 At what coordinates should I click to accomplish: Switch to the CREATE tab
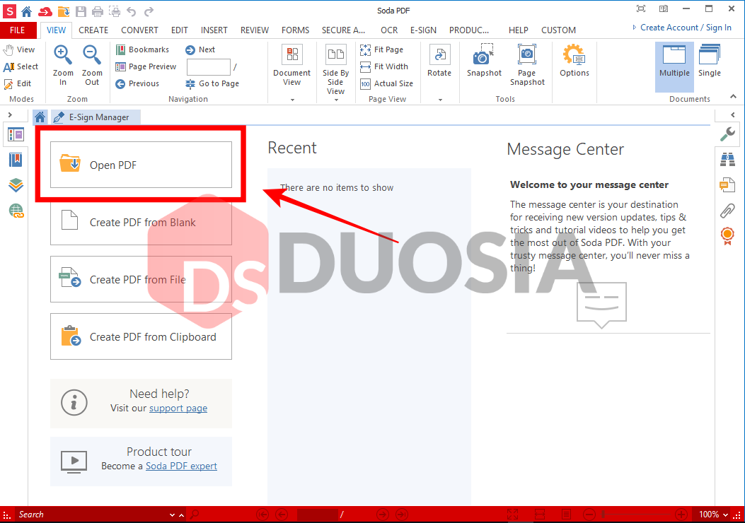point(93,30)
